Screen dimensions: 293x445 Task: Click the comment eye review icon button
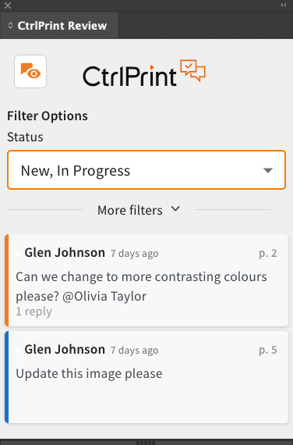tap(30, 71)
